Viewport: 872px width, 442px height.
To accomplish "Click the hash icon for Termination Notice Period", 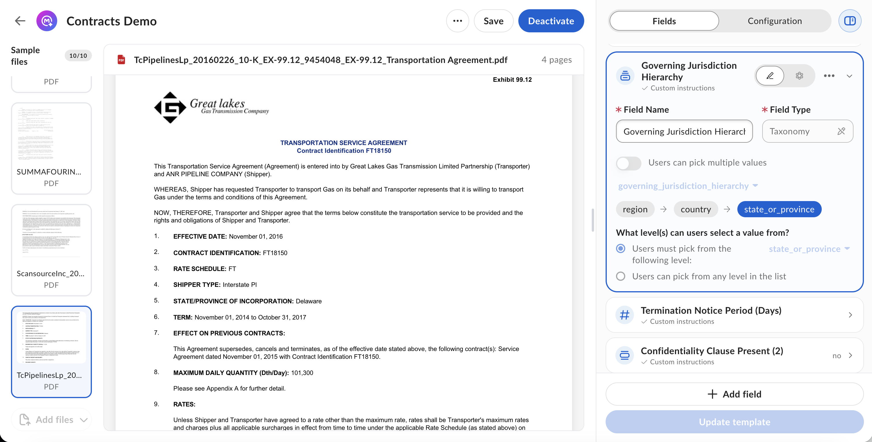I will point(625,315).
